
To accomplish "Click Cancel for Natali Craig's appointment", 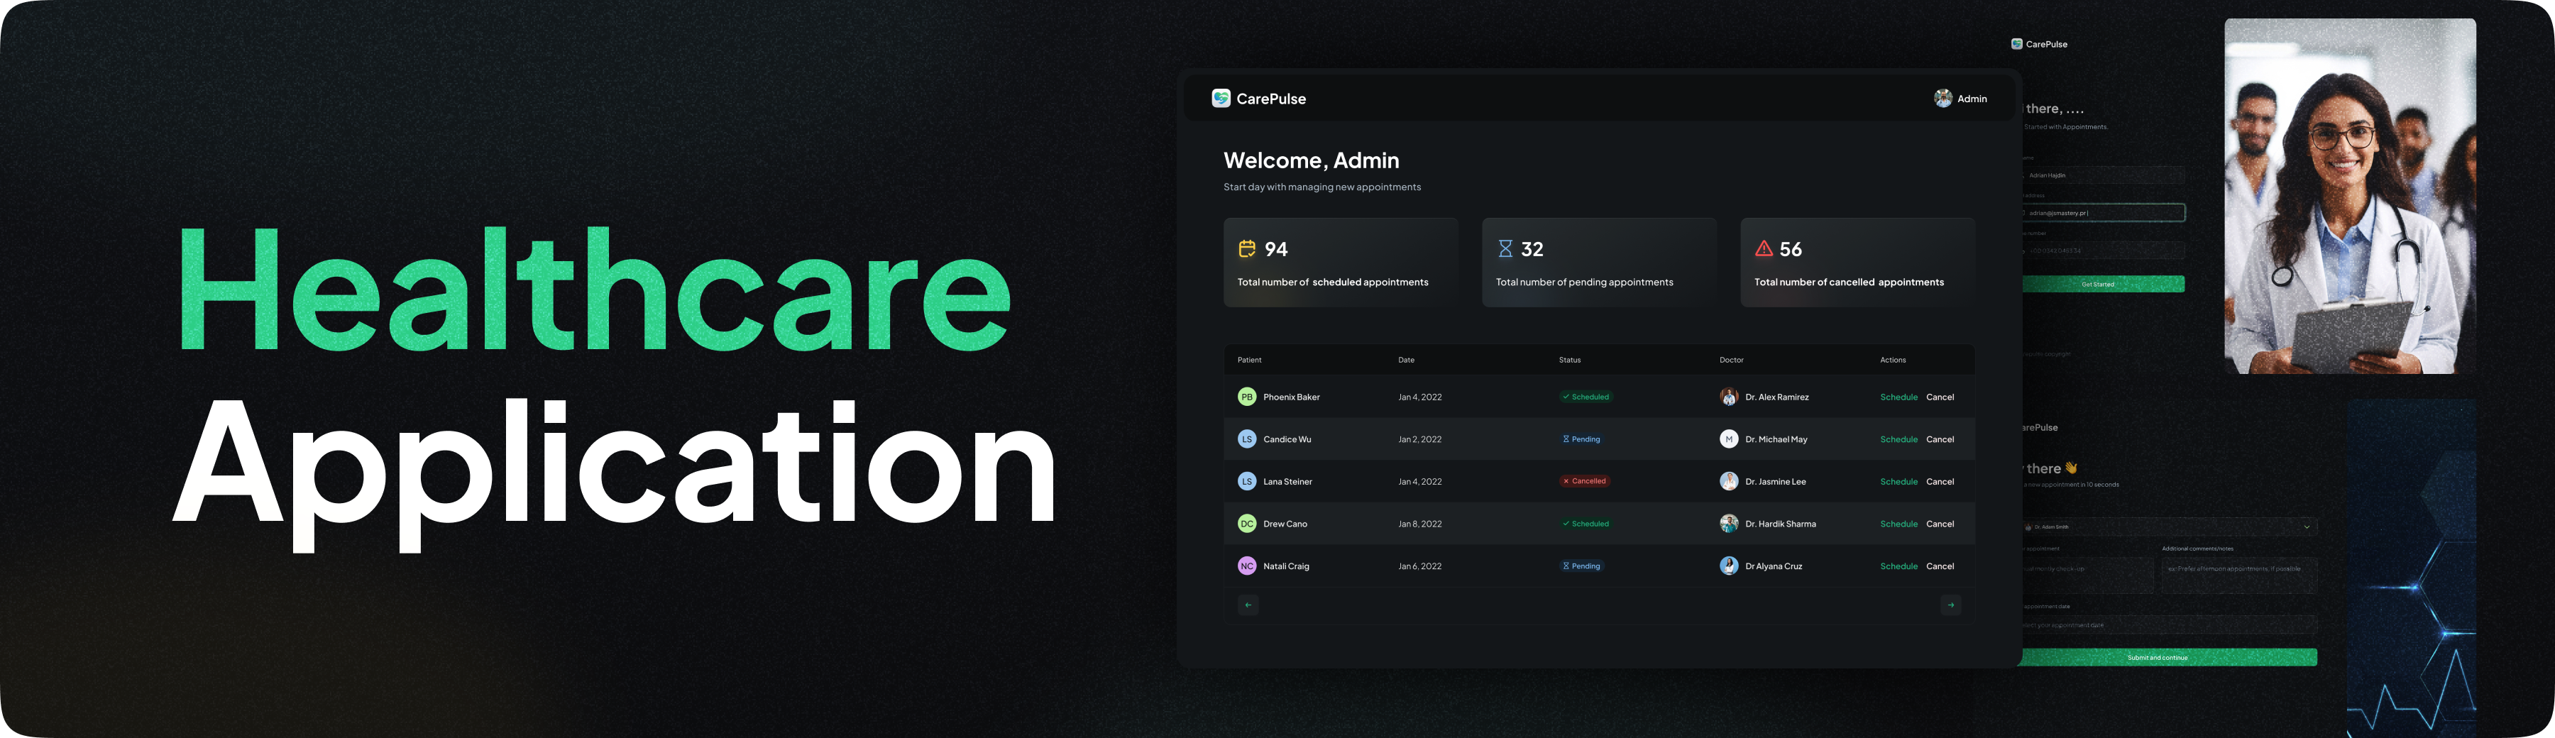I will 1940,566.
